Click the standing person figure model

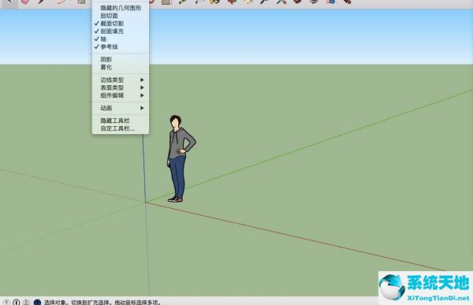click(180, 158)
